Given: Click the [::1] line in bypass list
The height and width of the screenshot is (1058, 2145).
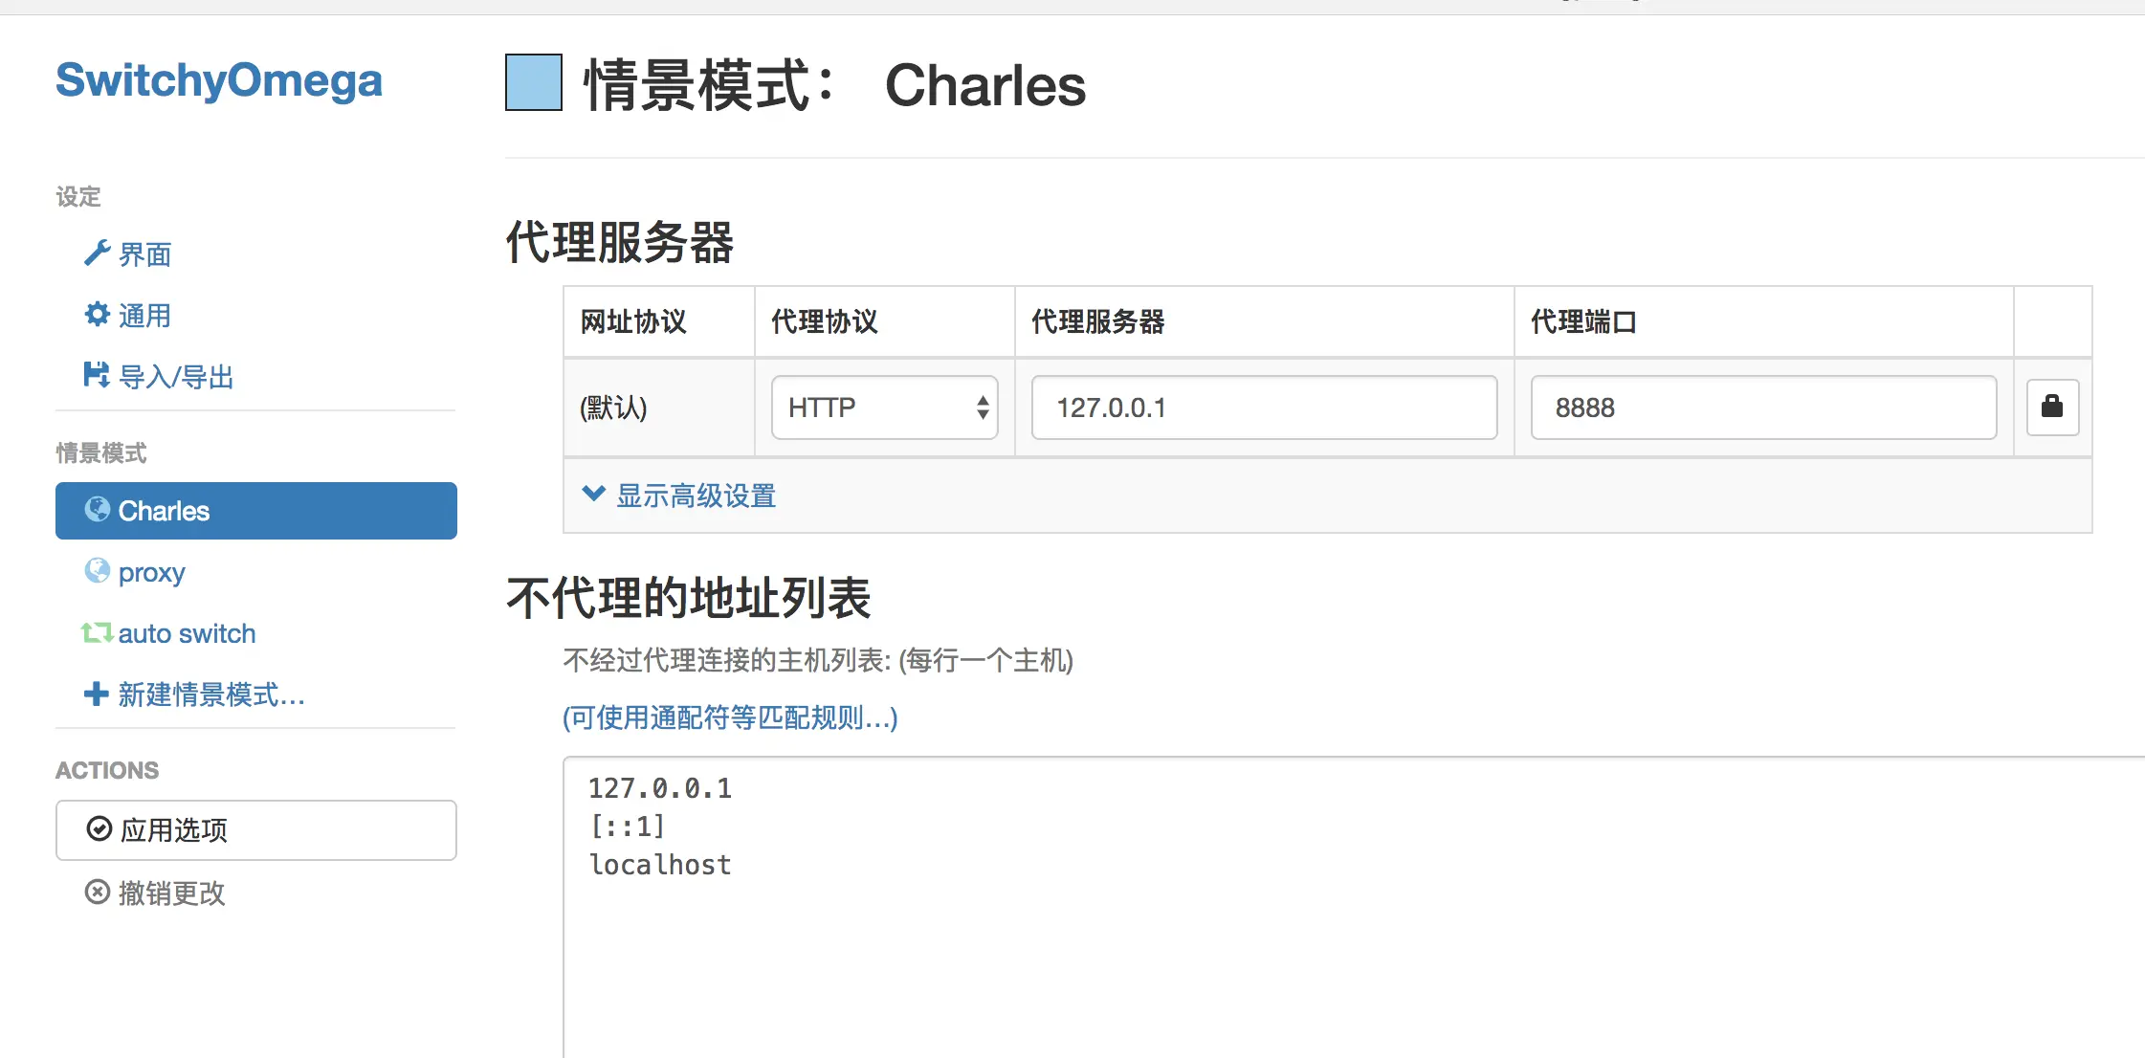Looking at the screenshot, I should (627, 827).
